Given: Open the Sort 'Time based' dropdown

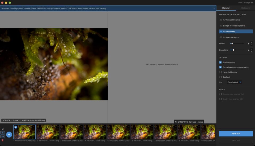Looking at the screenshot, I should click(x=234, y=82).
